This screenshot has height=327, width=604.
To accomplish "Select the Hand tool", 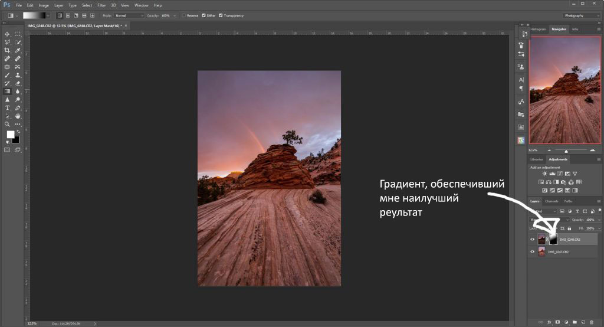I will (18, 116).
